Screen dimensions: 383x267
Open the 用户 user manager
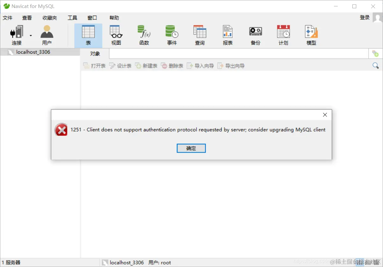(x=47, y=35)
